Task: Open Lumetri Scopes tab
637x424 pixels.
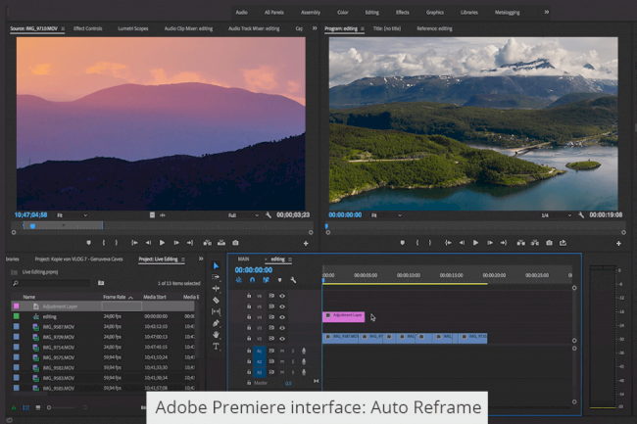Action: coord(133,28)
